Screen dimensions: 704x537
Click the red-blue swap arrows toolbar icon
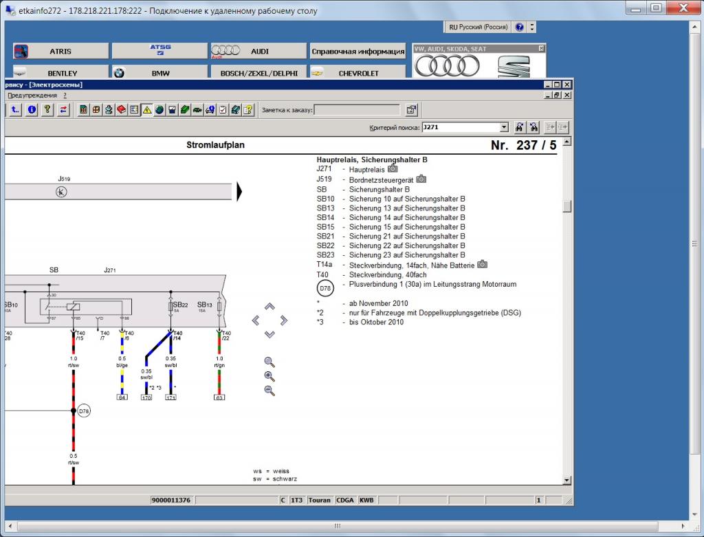pos(64,109)
